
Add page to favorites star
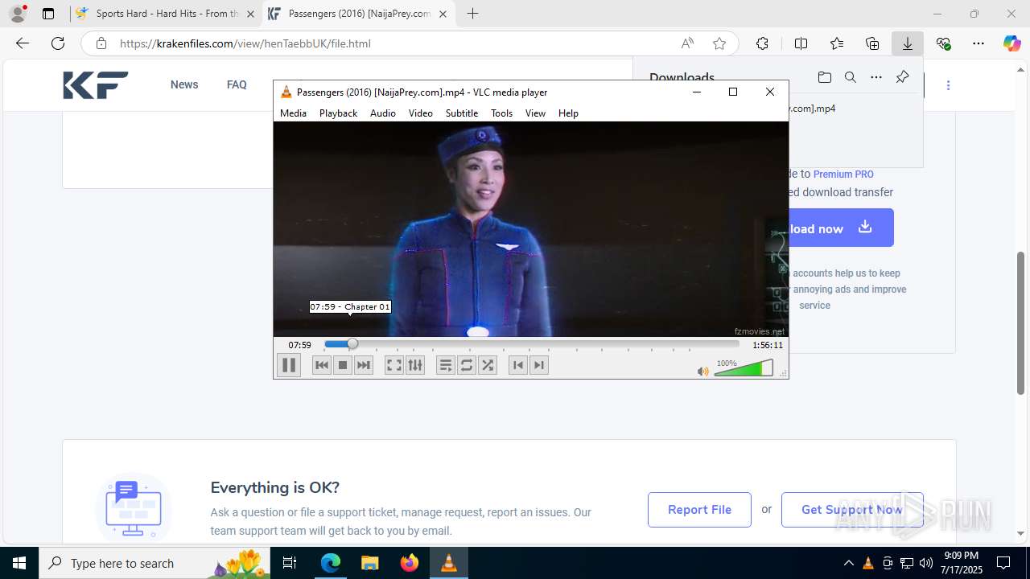pos(719,43)
